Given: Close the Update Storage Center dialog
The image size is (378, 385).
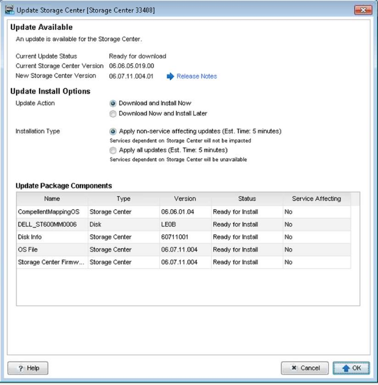Looking at the screenshot, I should (x=363, y=10).
